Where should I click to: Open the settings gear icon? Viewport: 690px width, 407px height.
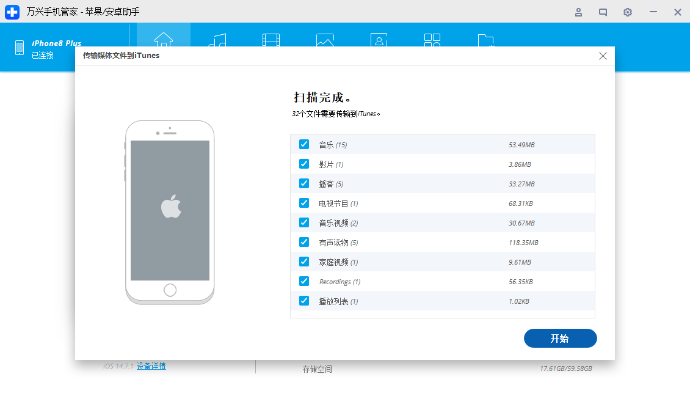[x=627, y=12]
